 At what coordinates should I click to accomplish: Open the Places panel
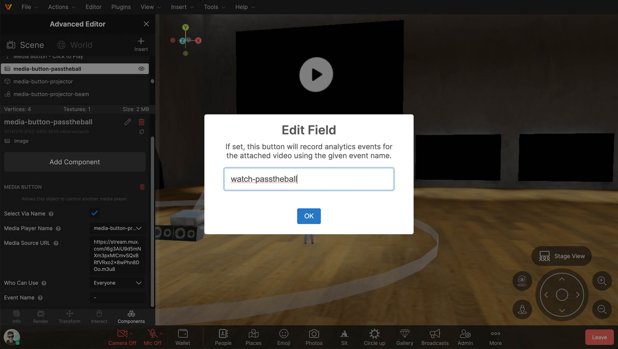pos(253,337)
